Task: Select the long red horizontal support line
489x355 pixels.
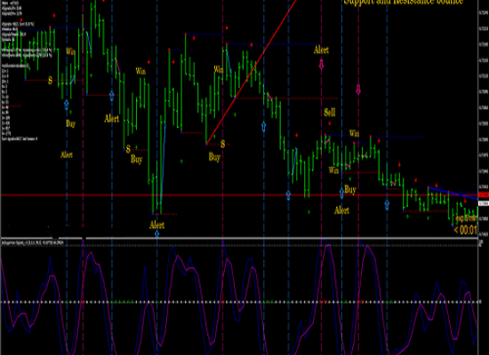Action: (239, 195)
